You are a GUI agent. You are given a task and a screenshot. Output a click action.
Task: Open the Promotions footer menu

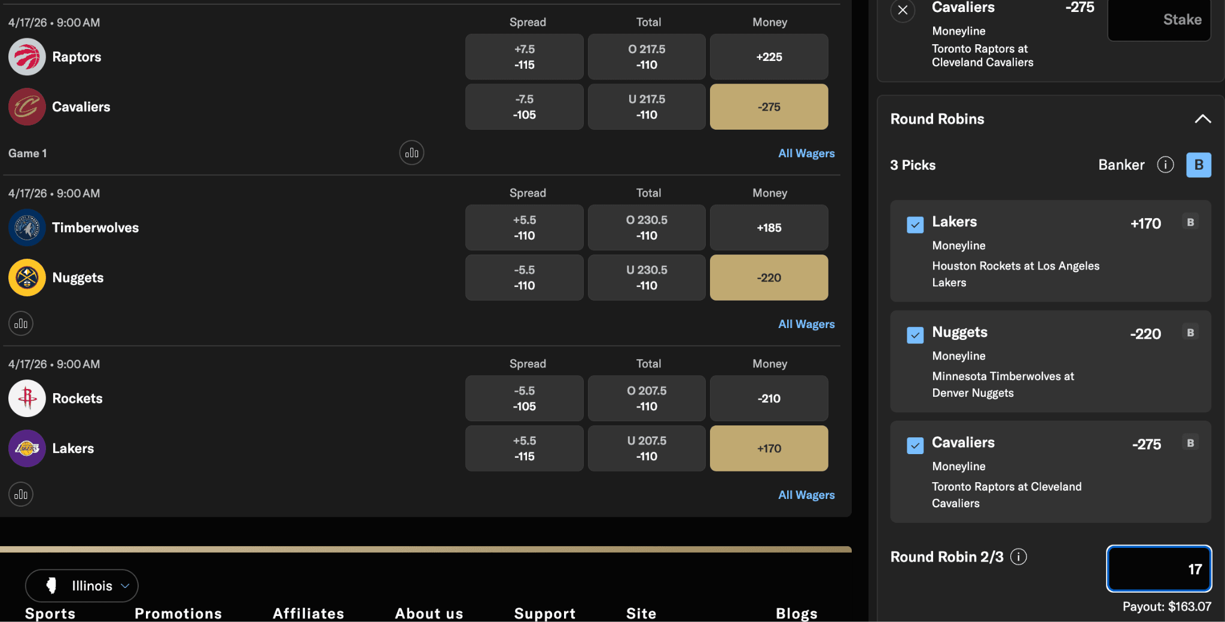tap(178, 613)
